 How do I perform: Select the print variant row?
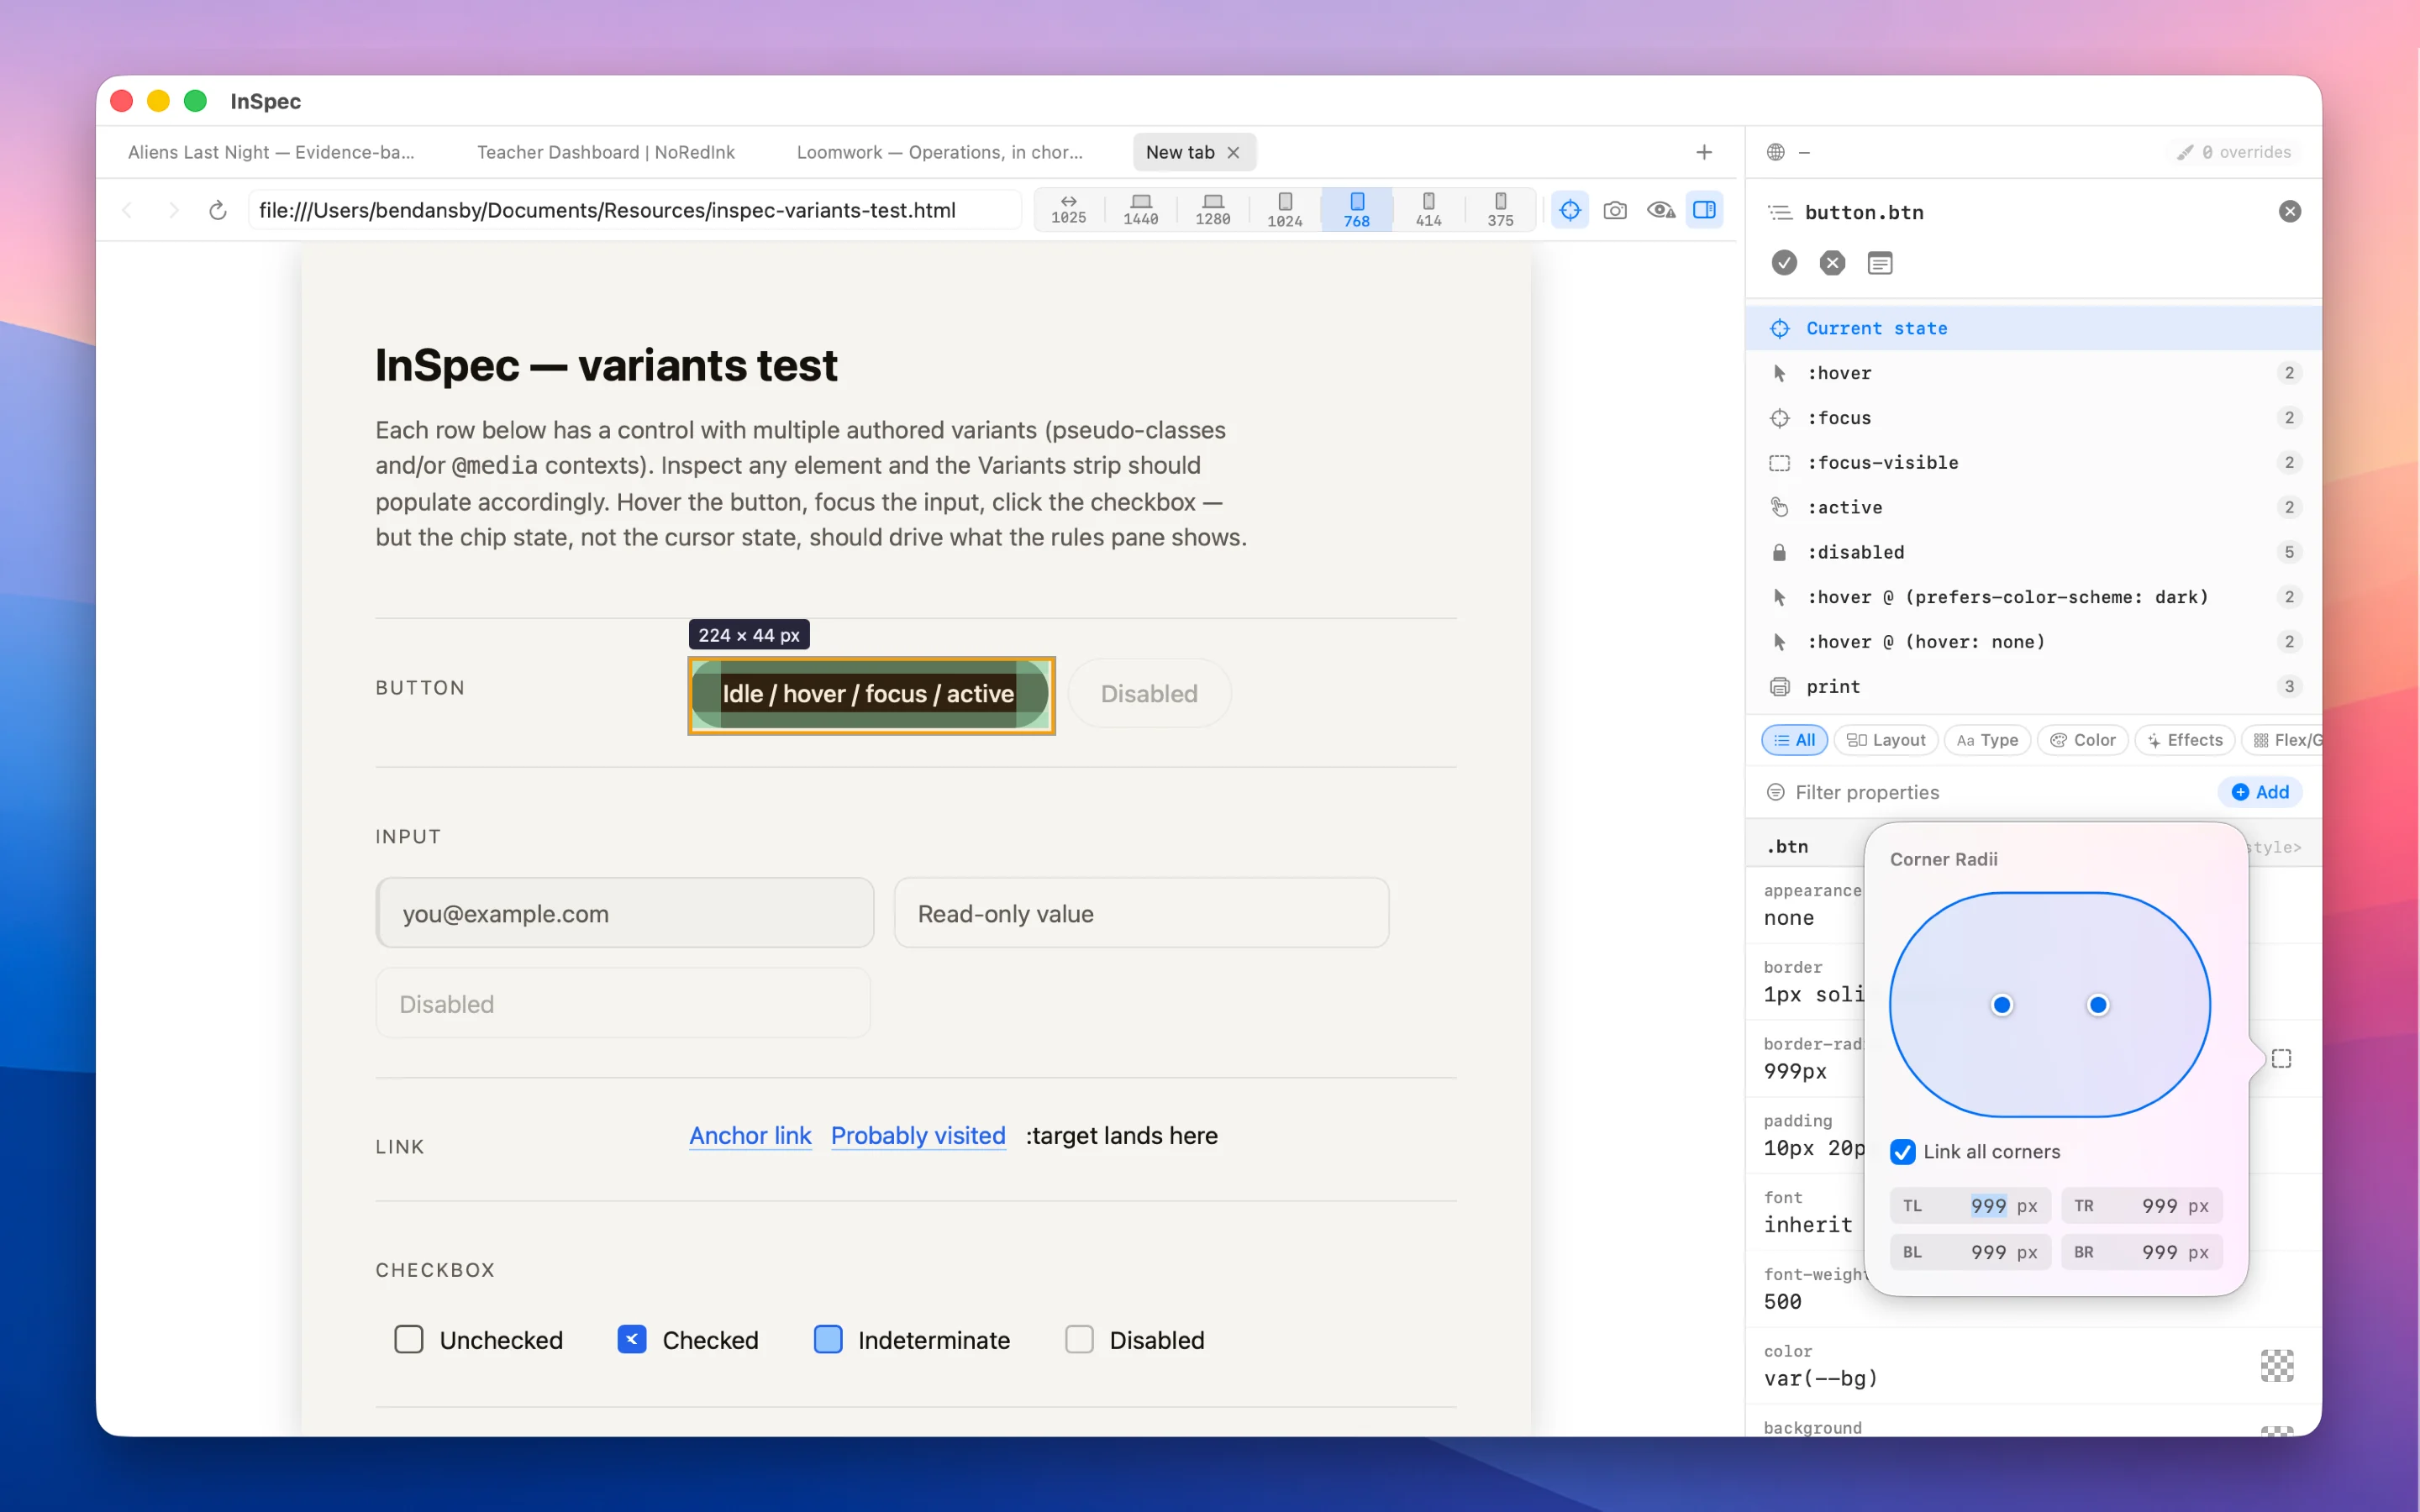tap(2033, 686)
